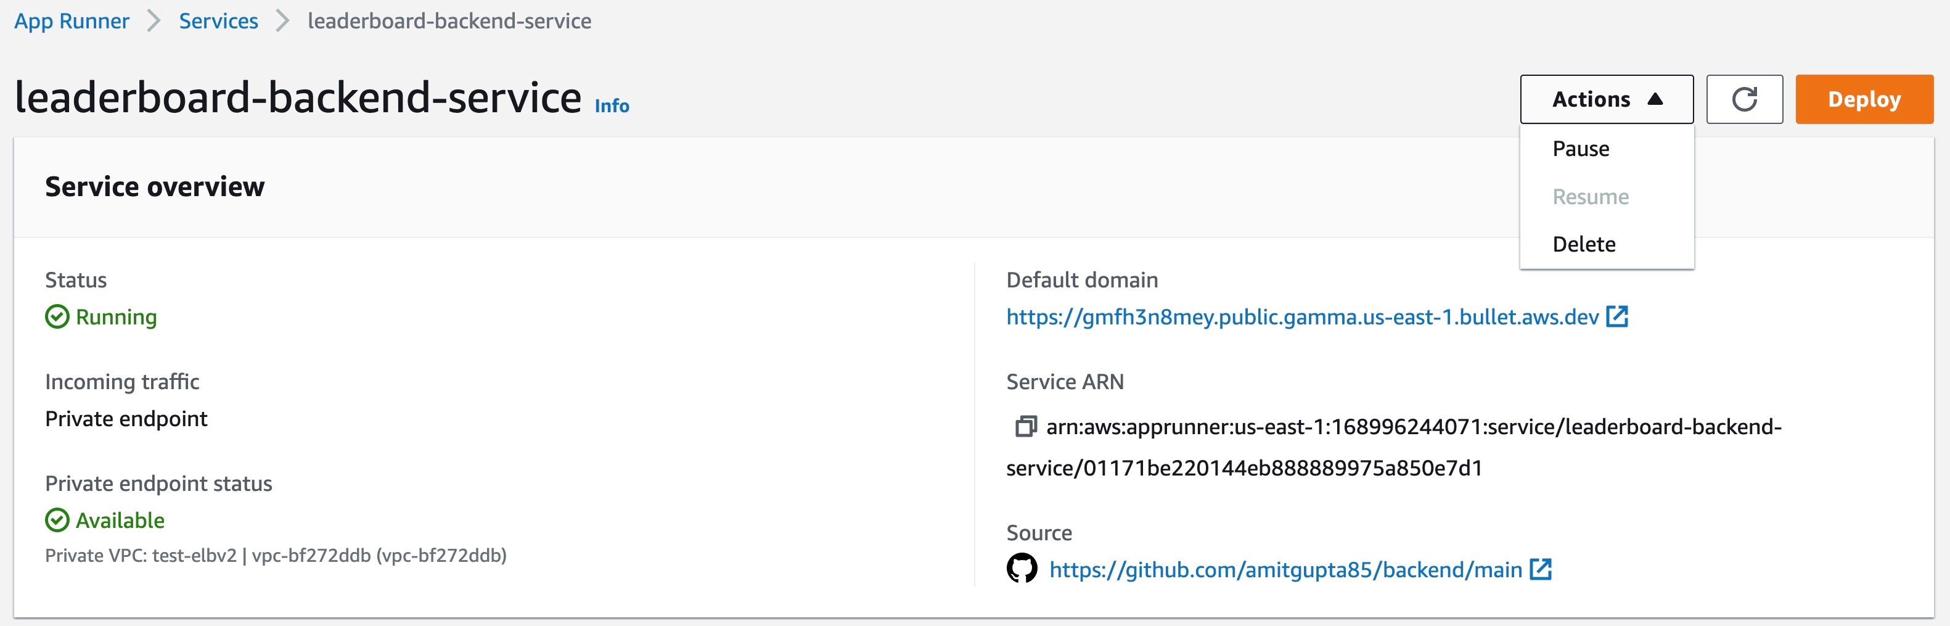This screenshot has width=1950, height=626.
Task: Click leaderboard-backend-service breadcrumb text
Action: pyautogui.click(x=449, y=21)
